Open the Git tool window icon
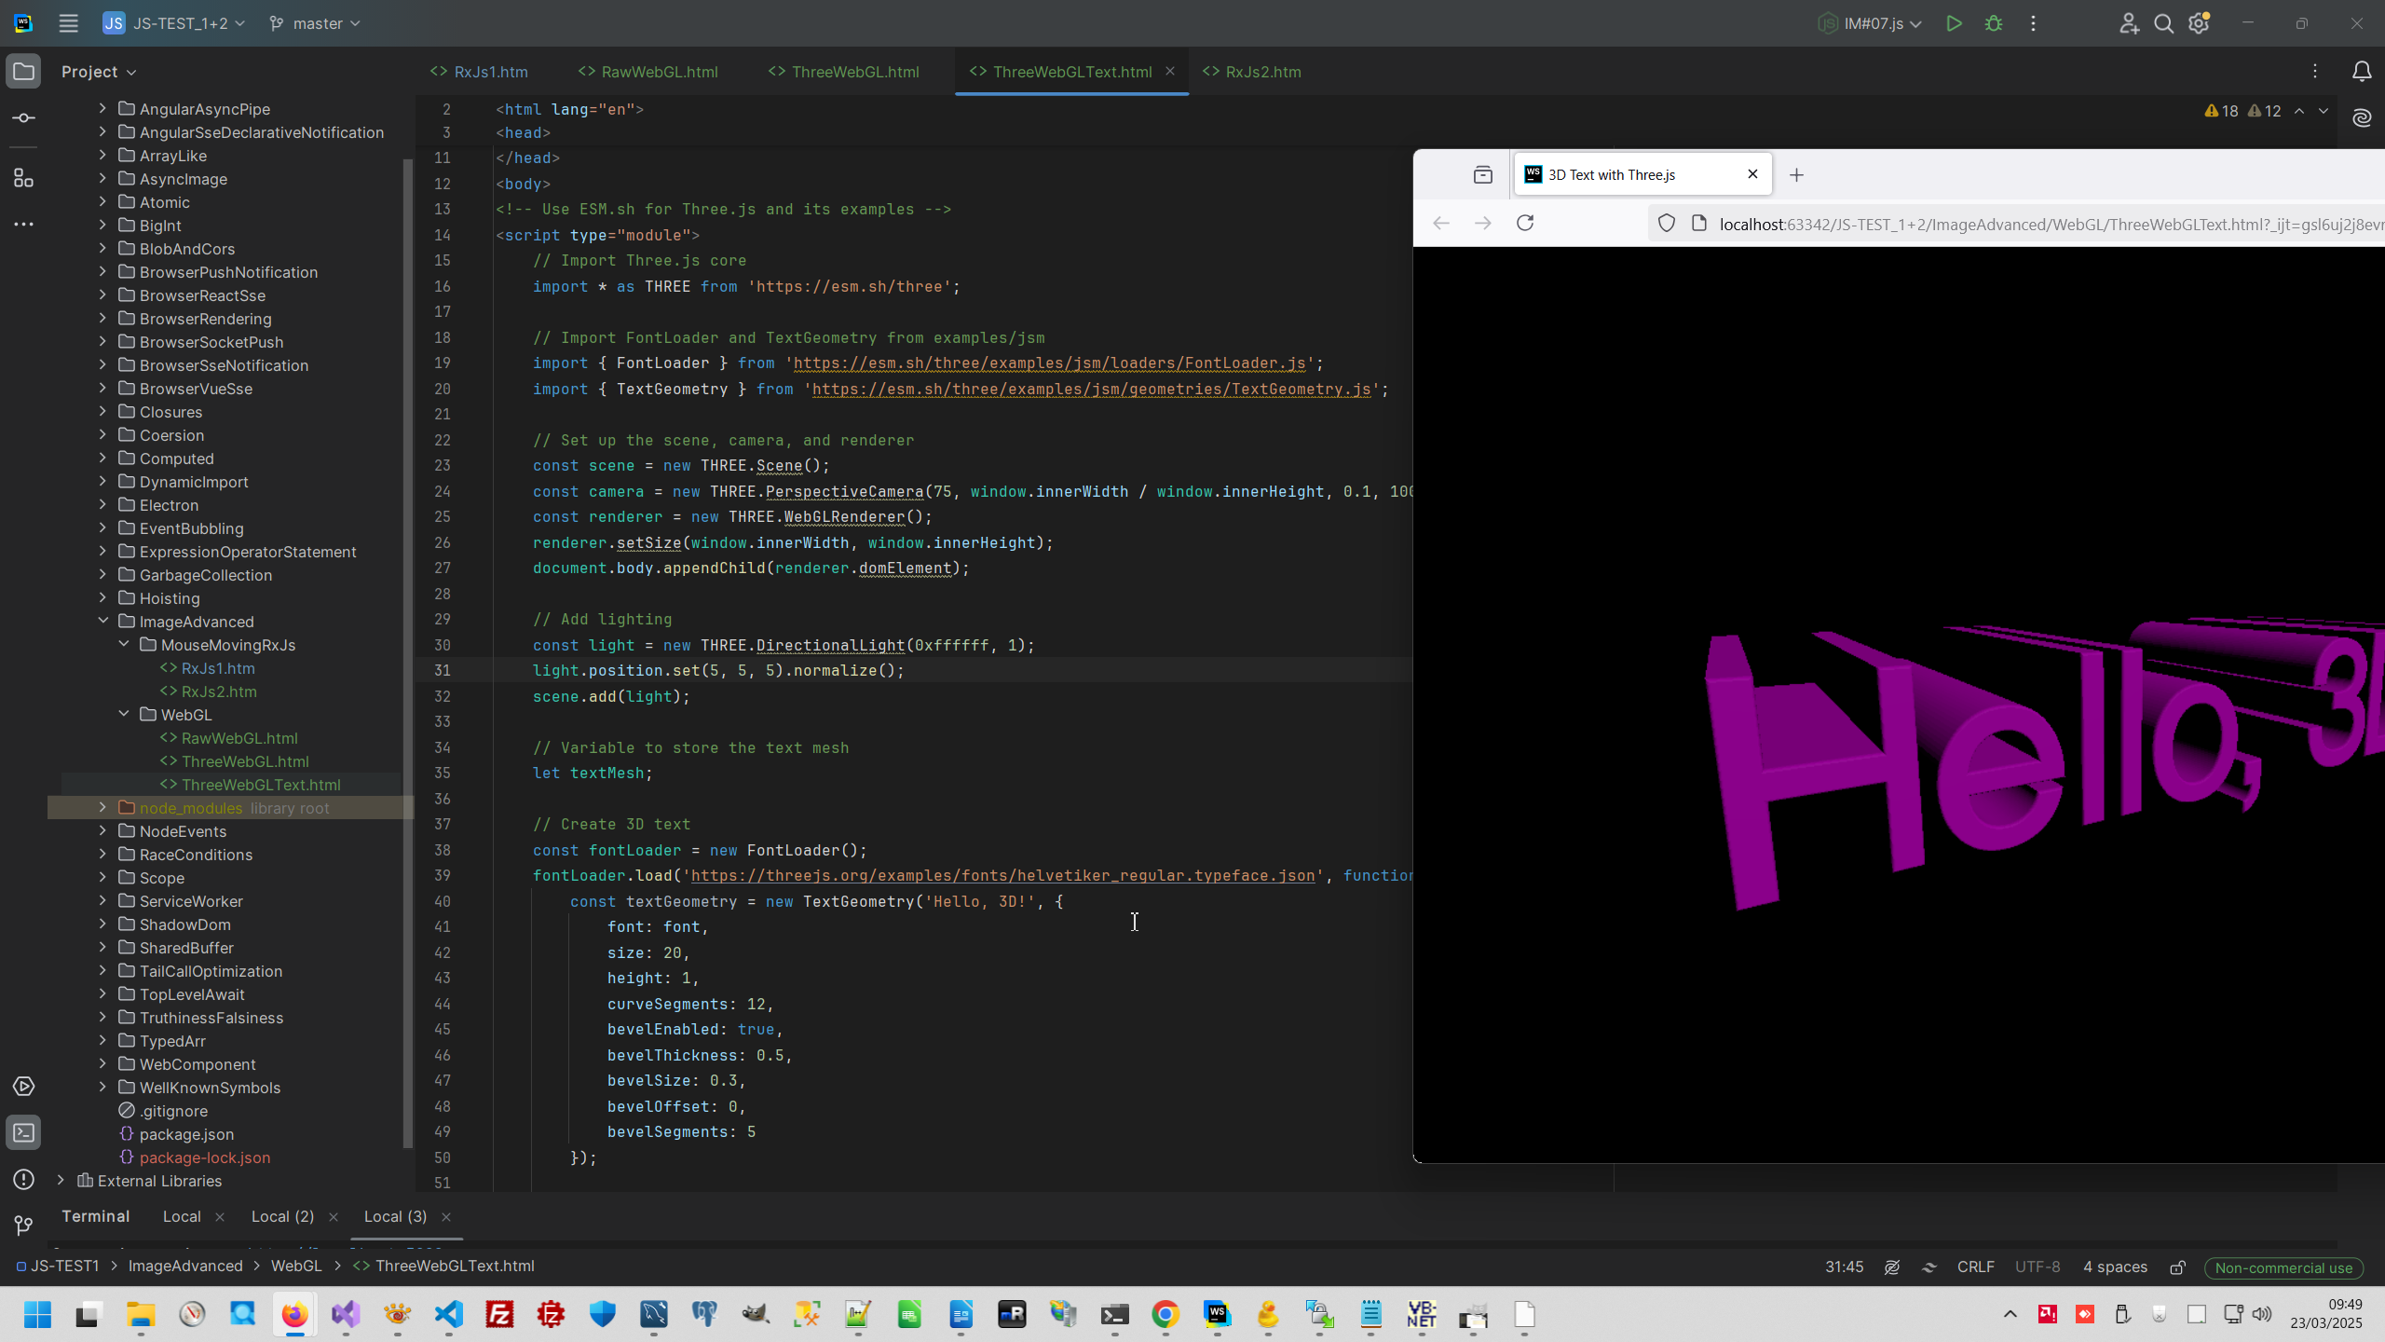 pyautogui.click(x=24, y=1225)
